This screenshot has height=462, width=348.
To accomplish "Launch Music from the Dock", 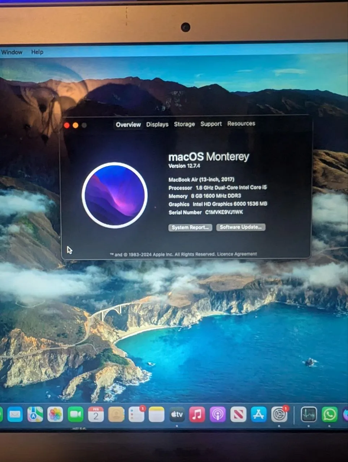I will pyautogui.click(x=197, y=415).
